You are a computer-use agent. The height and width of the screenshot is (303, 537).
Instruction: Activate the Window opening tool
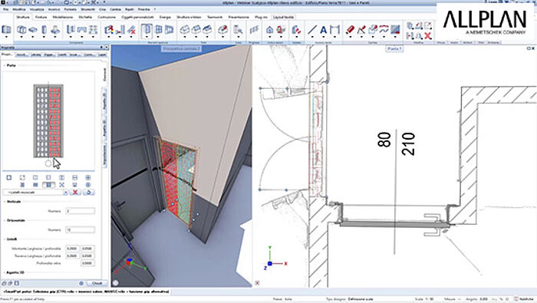click(x=158, y=30)
